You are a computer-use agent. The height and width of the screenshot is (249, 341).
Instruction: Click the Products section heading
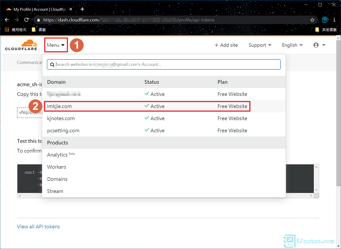point(58,143)
